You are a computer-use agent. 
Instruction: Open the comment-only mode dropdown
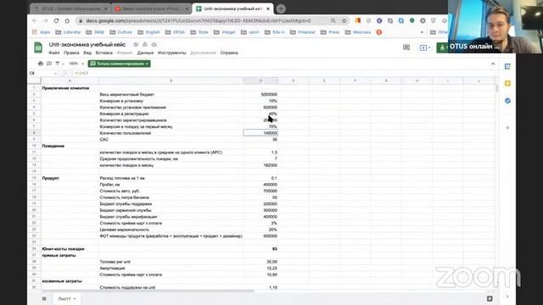(x=119, y=64)
